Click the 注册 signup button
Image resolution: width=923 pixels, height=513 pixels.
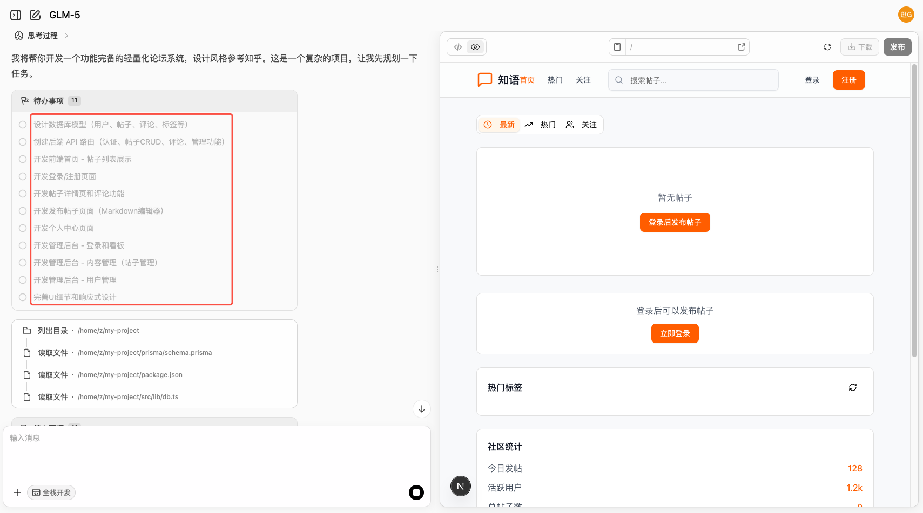(x=848, y=79)
